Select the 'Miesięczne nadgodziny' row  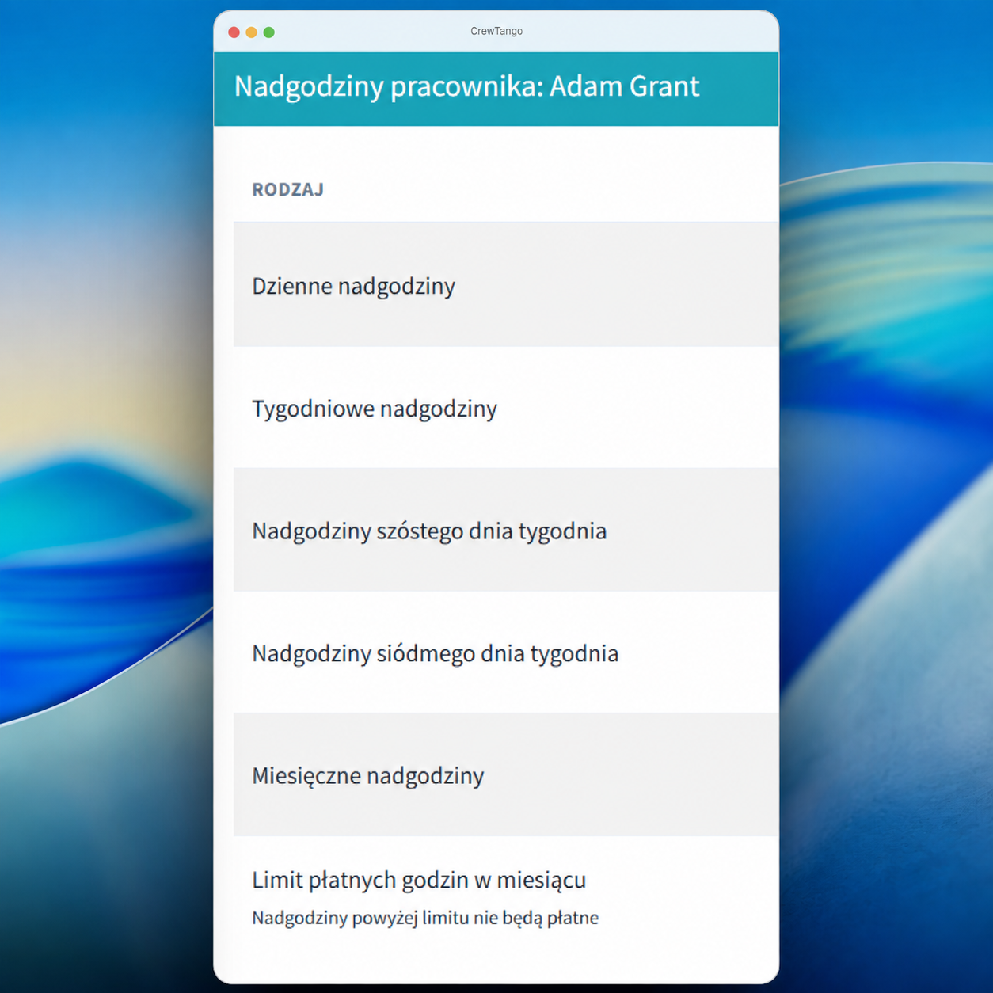coord(506,774)
